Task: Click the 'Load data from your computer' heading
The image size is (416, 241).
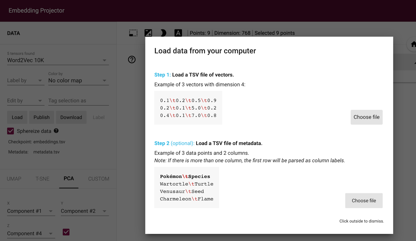Action: (205, 51)
